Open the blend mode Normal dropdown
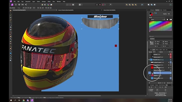 [164, 52]
